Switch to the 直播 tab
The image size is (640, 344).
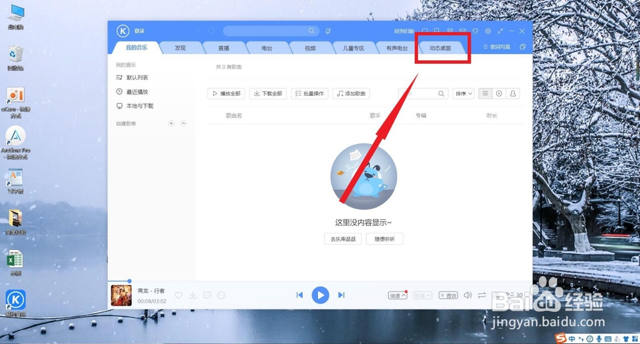[223, 48]
